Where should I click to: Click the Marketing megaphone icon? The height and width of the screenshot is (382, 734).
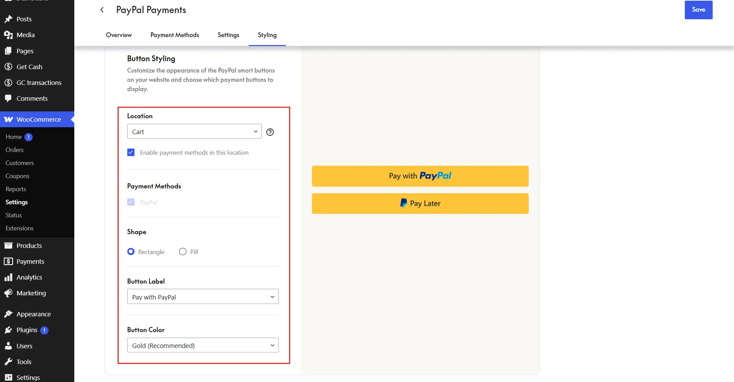[8, 293]
